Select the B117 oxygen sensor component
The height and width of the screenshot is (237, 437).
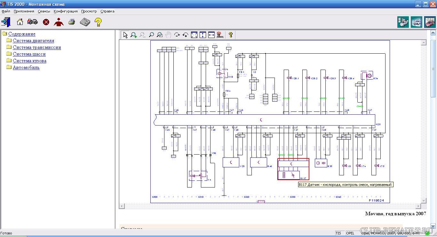[293, 169]
